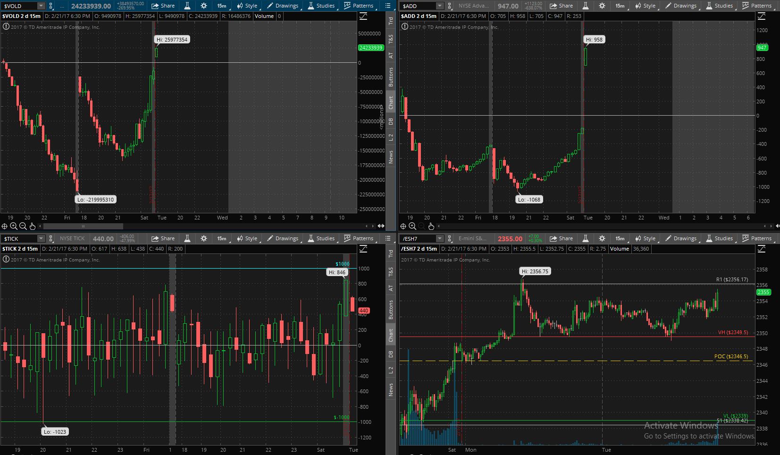Open chart settings gear in $ADD panel

[602, 6]
